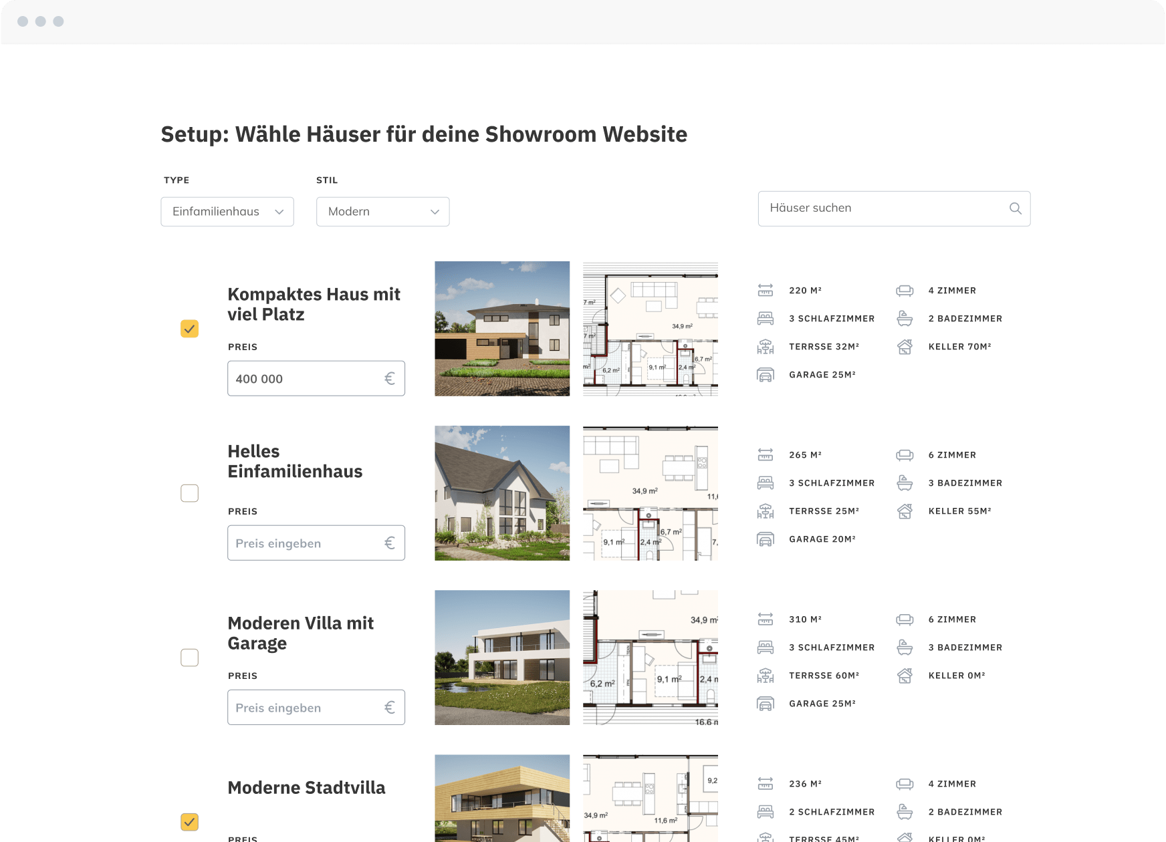The height and width of the screenshot is (842, 1166).
Task: Click the area icon next to 236 M²
Action: pos(766,784)
